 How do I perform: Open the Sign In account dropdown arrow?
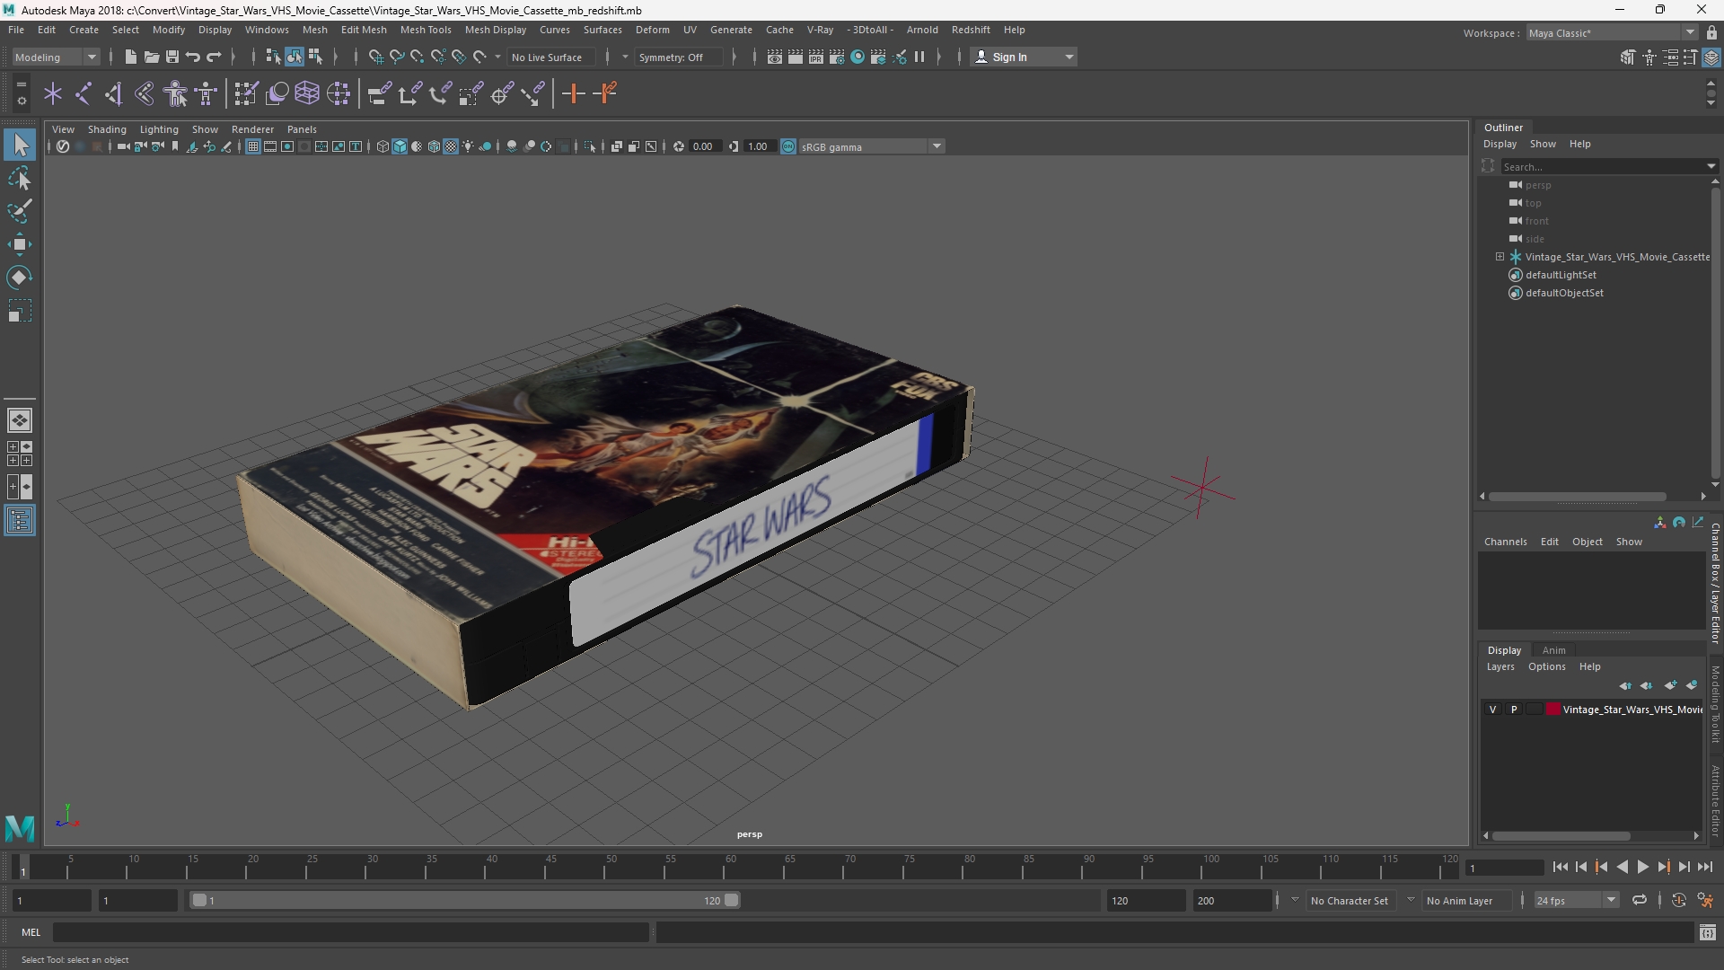click(x=1069, y=57)
